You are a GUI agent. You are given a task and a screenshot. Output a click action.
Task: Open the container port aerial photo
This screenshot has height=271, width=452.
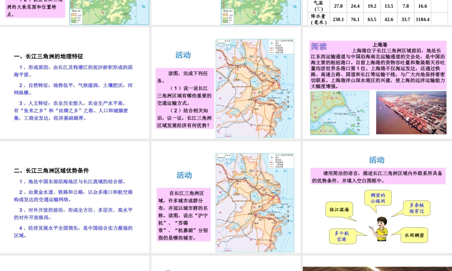411,112
